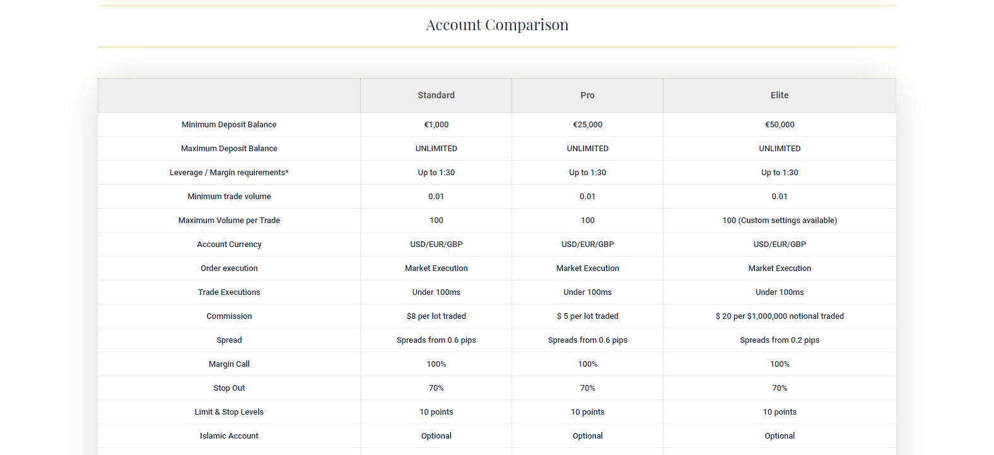Click Spreads from 0.6 pips in Pro
This screenshot has width=994, height=455.
coord(587,340)
